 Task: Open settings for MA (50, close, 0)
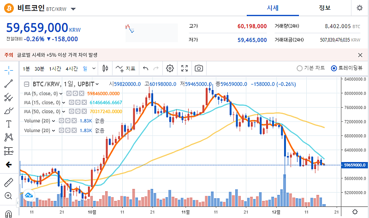77,111
